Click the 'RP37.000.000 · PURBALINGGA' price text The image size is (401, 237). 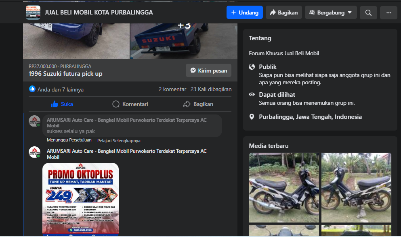point(60,67)
